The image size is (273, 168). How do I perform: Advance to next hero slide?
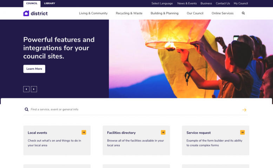34,89
